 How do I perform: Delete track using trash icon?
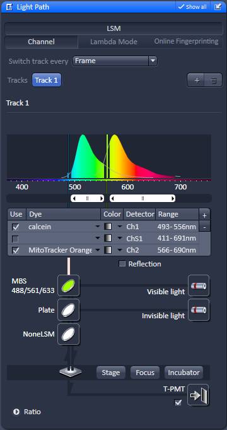click(x=214, y=81)
